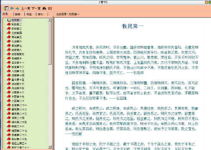Switch to the 目录 tab

(x=5, y=14)
